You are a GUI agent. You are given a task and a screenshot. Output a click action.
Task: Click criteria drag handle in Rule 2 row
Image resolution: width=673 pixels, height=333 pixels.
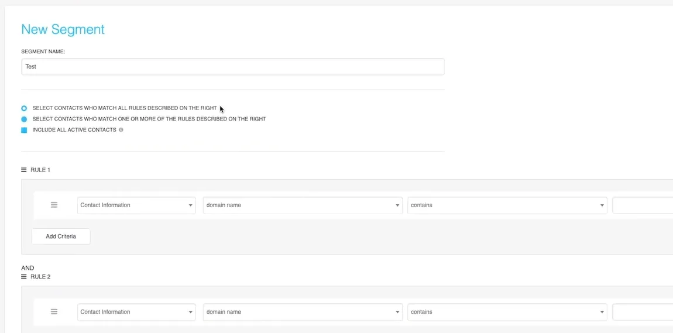click(x=54, y=312)
